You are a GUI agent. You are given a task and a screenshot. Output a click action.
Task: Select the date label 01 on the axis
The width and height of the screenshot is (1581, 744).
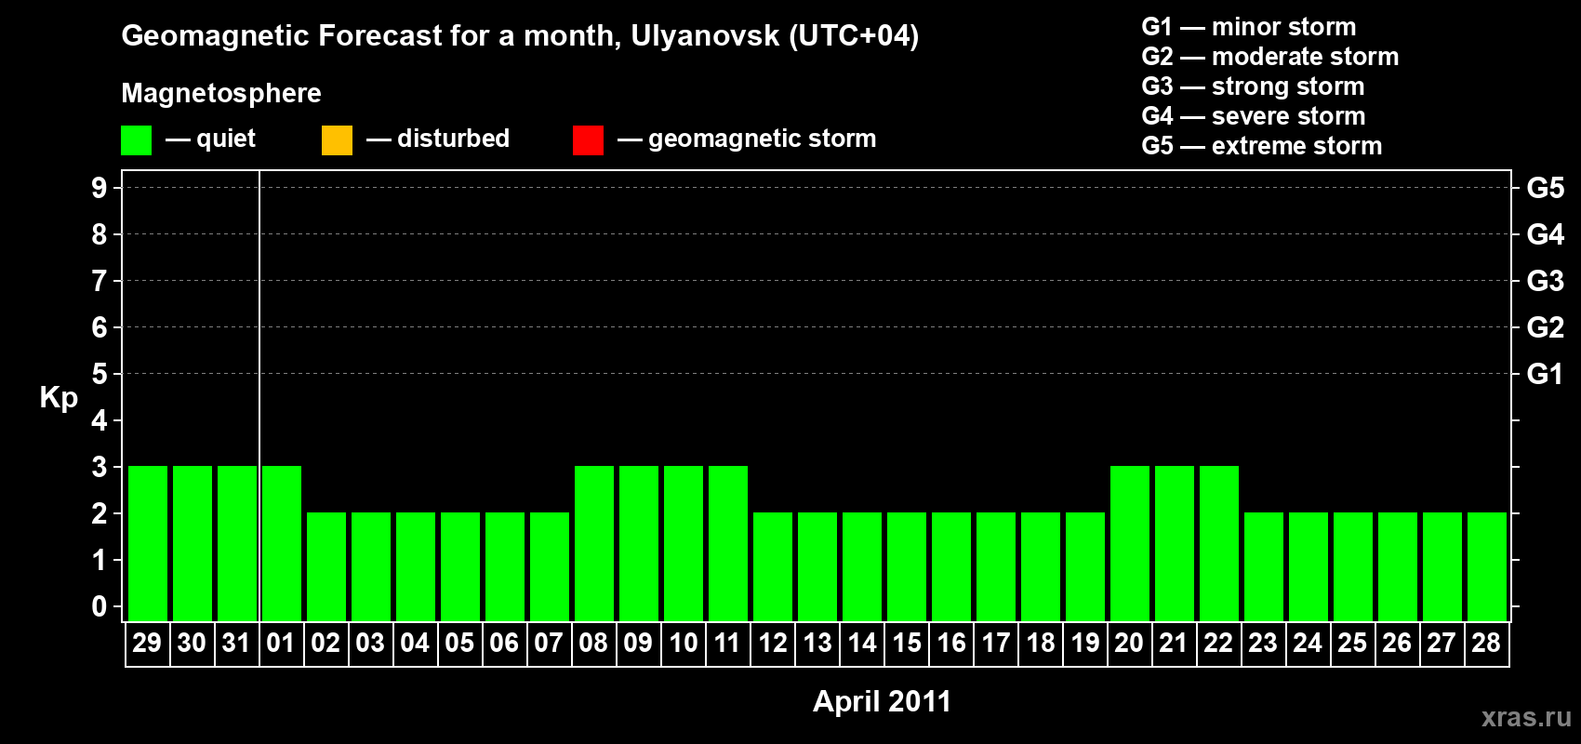point(281,643)
